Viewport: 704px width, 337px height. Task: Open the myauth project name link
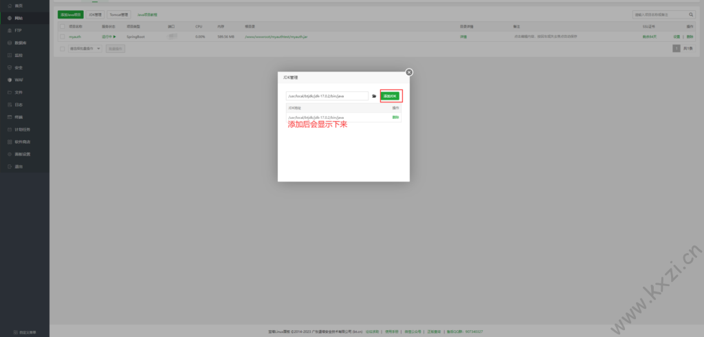point(75,36)
